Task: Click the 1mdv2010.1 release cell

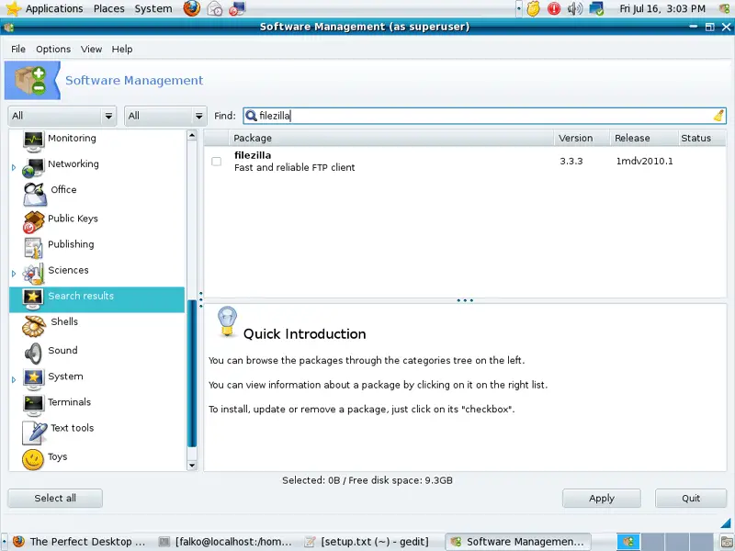Action: (644, 162)
